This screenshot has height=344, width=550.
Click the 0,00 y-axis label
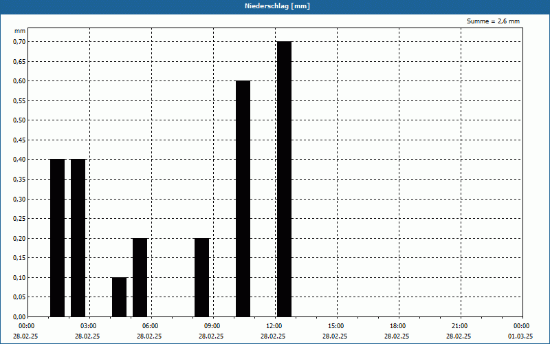(x=19, y=317)
